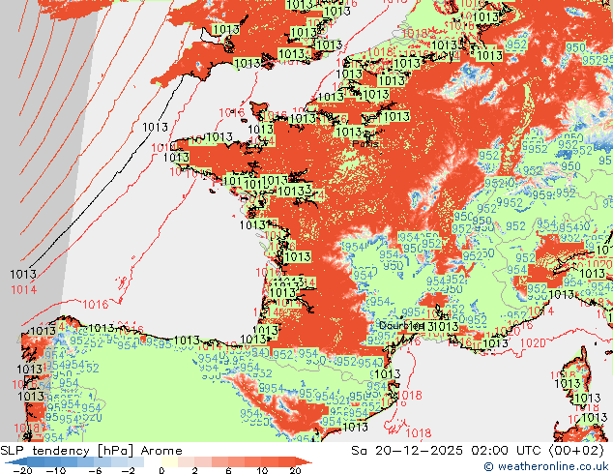Click the bottom red '1018' label near the date
This screenshot has height=474, width=613.
click(x=419, y=433)
